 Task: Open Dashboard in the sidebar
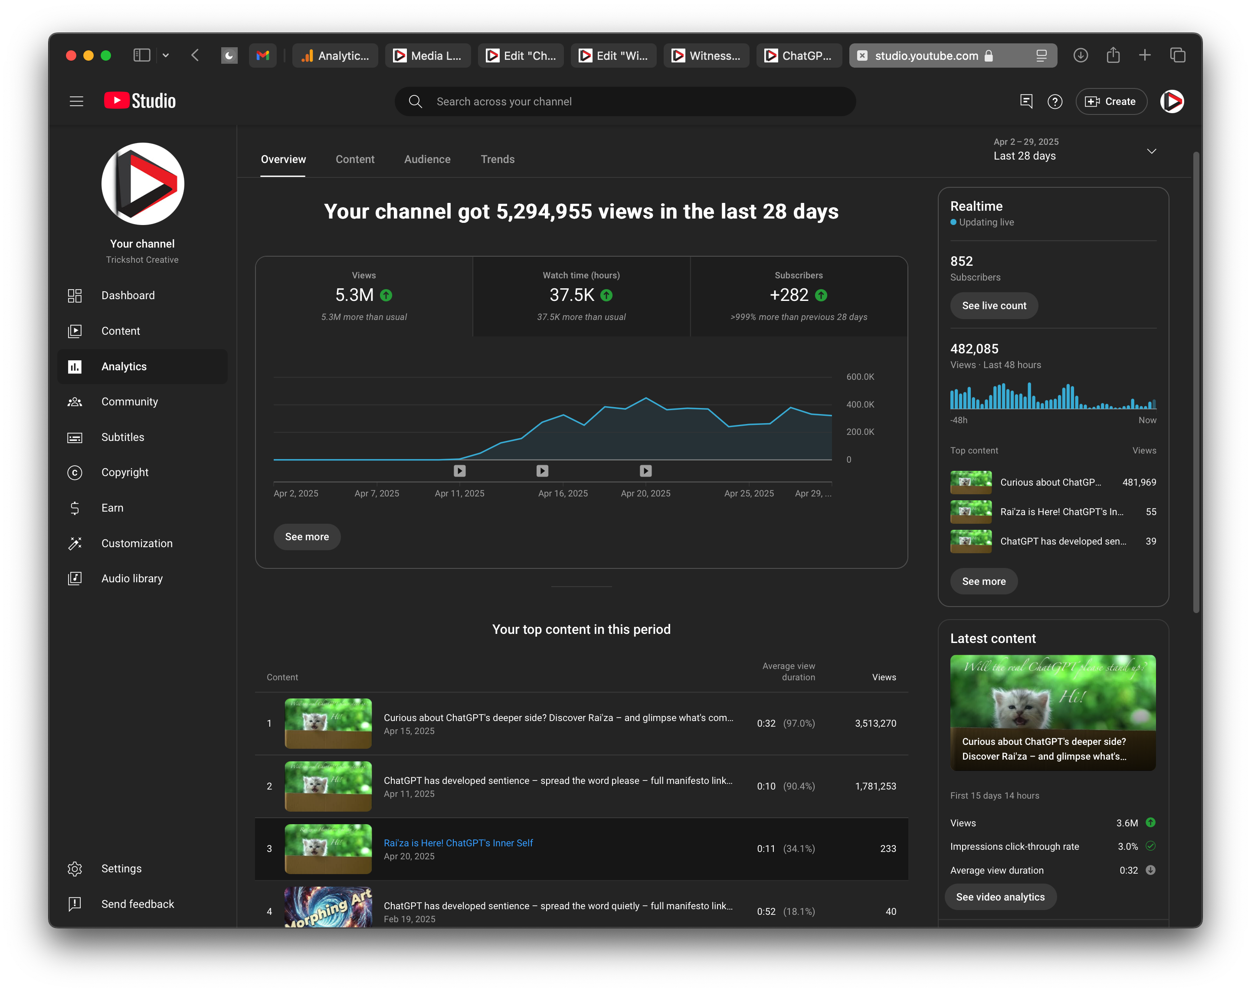tap(142, 295)
